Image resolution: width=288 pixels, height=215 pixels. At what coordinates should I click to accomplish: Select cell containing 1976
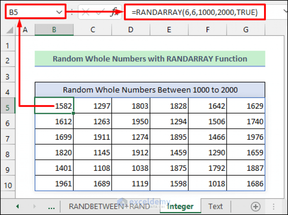pos(246,137)
